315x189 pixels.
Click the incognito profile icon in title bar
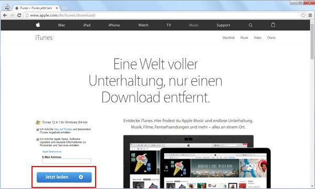(x=6, y=7)
